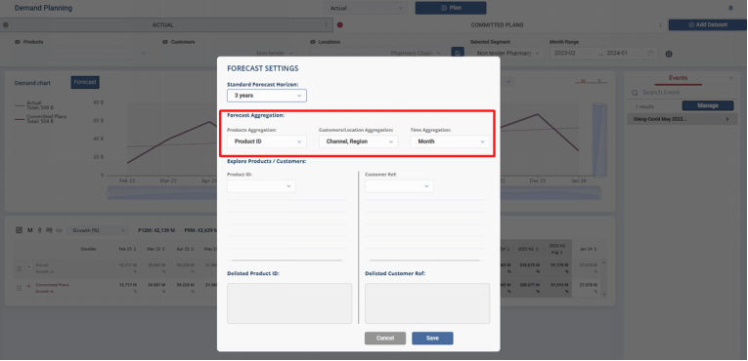Open the Products filter dropdown
748x361 pixels.
tap(82, 54)
